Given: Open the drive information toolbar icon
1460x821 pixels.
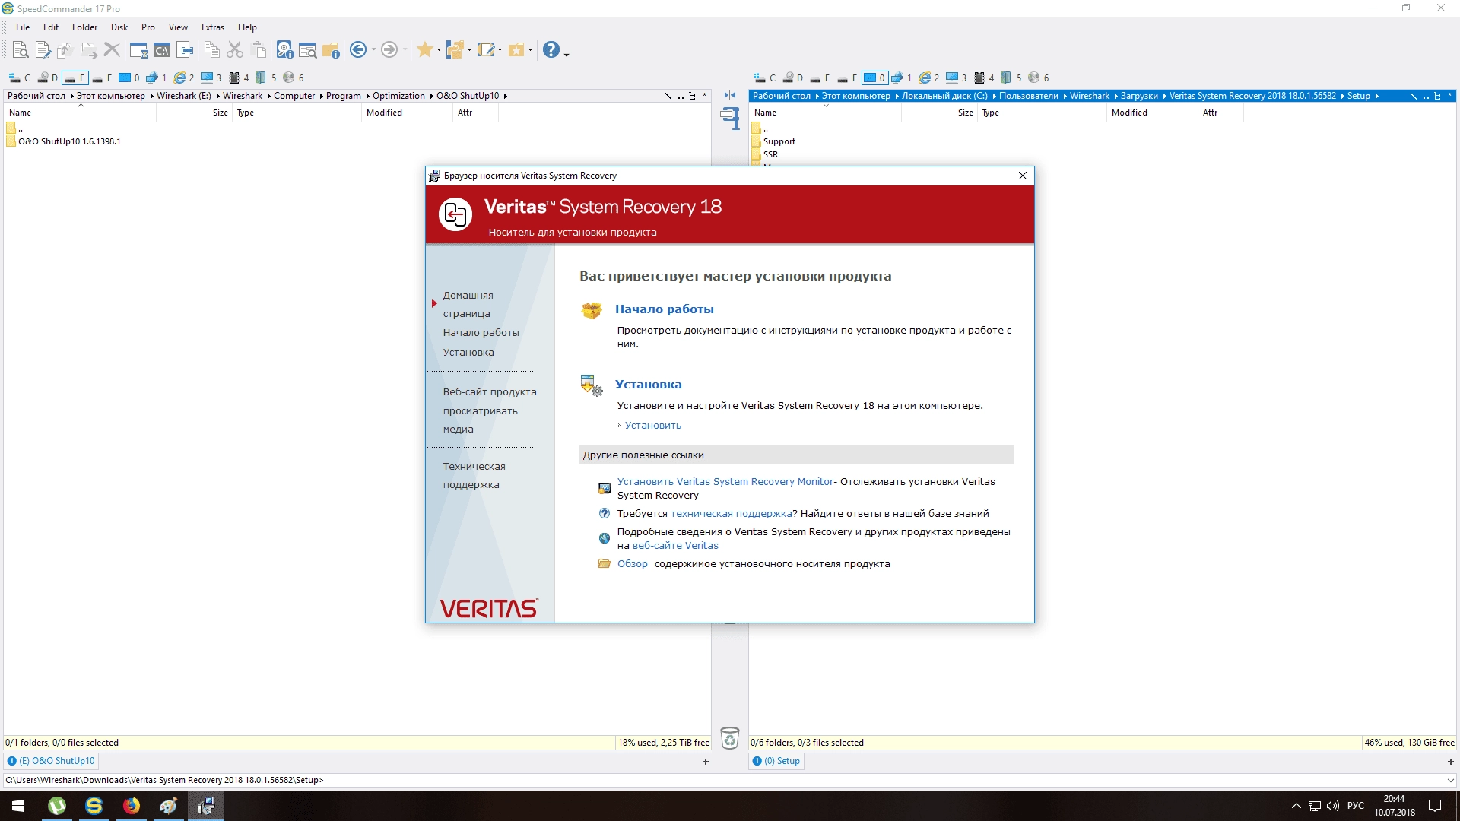Looking at the screenshot, I should pyautogui.click(x=285, y=50).
